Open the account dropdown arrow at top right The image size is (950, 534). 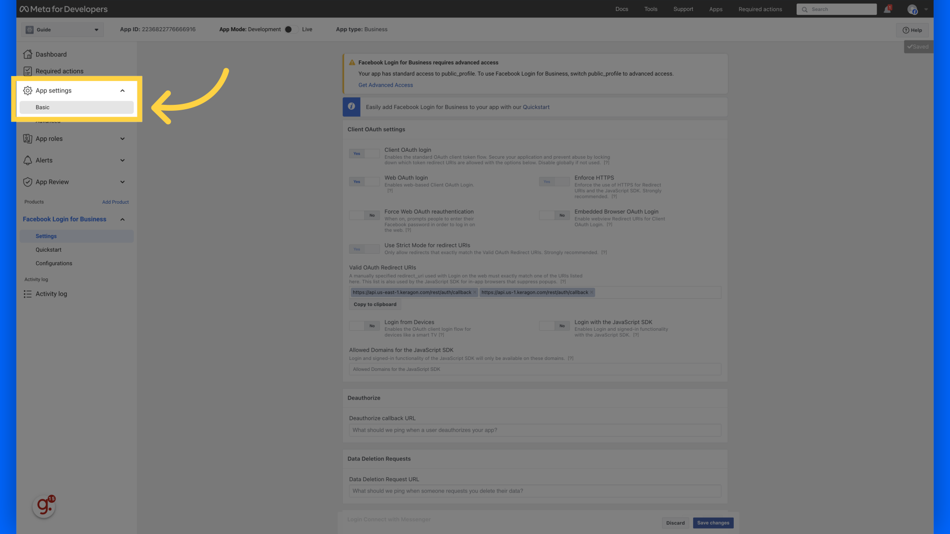[926, 9]
